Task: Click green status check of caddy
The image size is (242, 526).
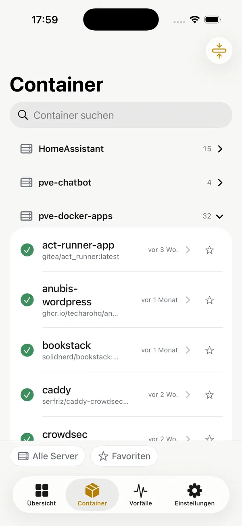Action: click(27, 395)
